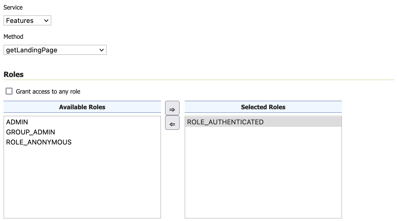
Task: Click the Method field label
Action: pos(13,37)
